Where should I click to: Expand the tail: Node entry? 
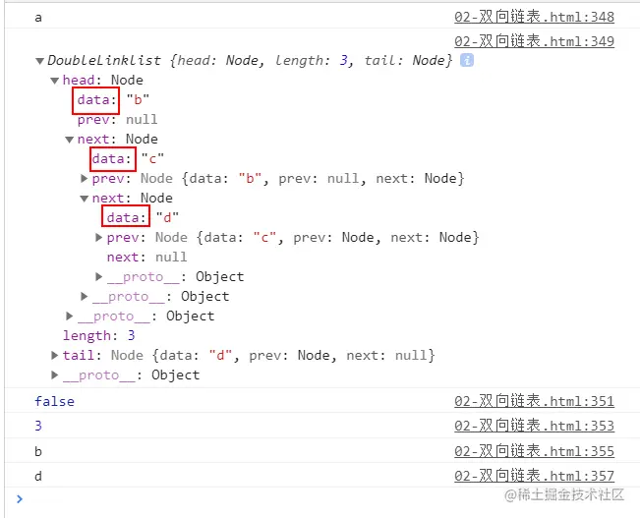[x=55, y=355]
